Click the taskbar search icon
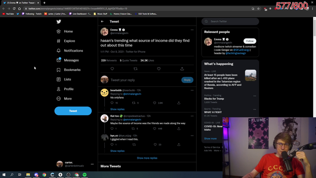 tap(12, 175)
